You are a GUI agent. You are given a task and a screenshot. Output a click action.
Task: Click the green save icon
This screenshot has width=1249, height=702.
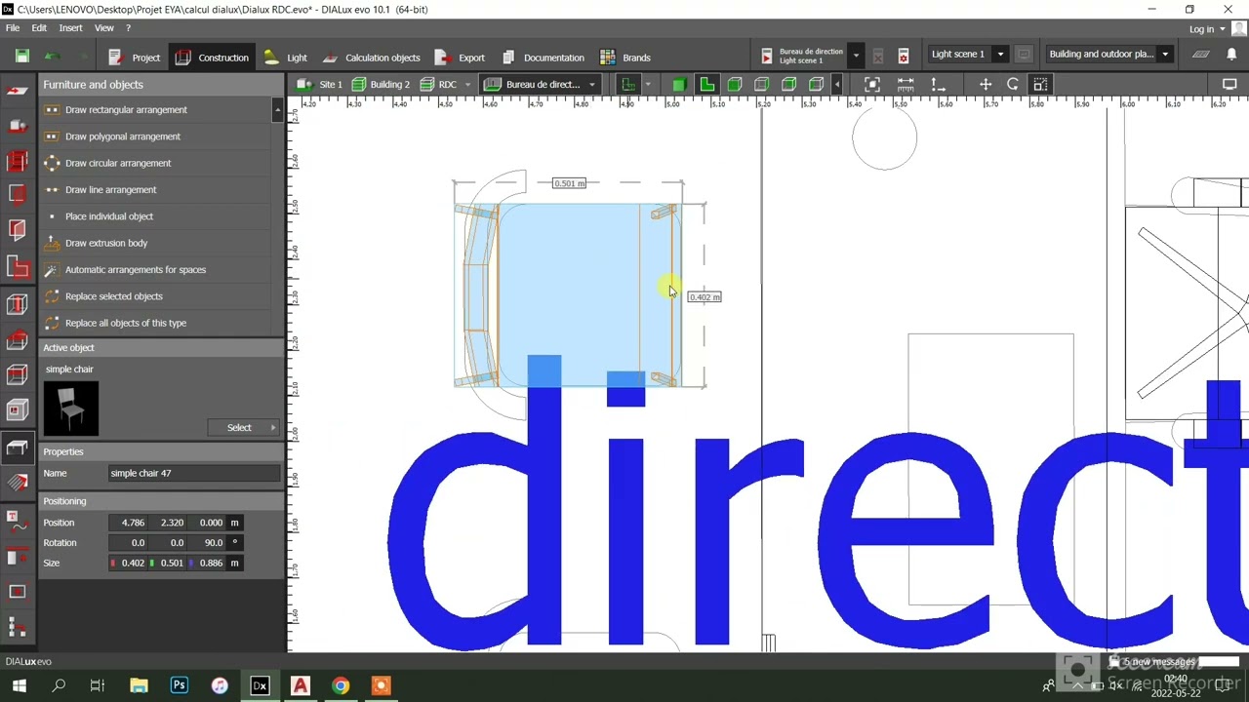[22, 57]
